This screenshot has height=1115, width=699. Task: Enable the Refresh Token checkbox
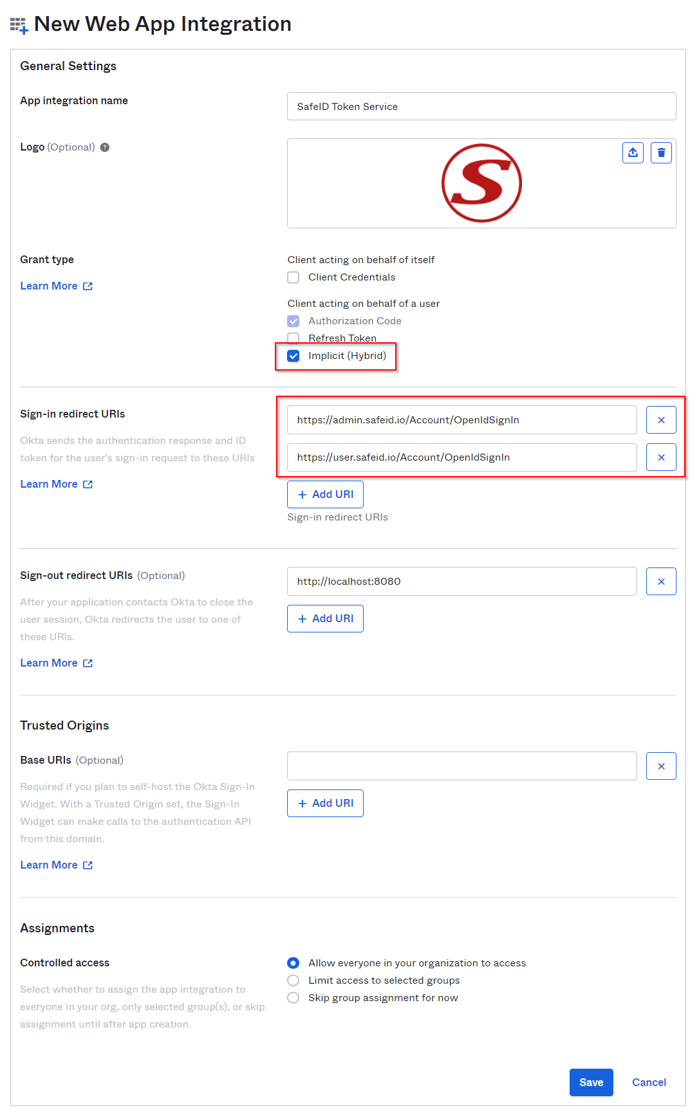pos(294,338)
